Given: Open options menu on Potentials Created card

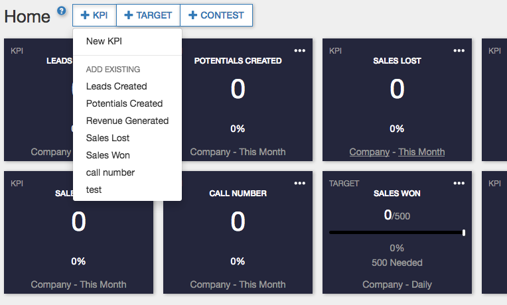Looking at the screenshot, I should [x=300, y=50].
